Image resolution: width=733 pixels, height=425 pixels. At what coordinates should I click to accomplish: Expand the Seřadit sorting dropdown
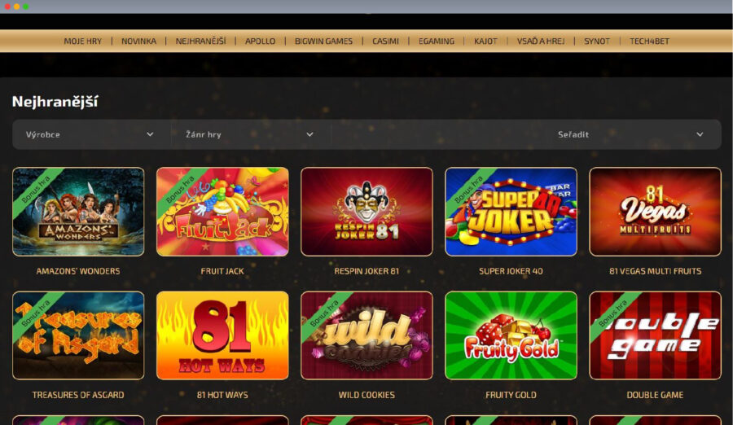630,134
